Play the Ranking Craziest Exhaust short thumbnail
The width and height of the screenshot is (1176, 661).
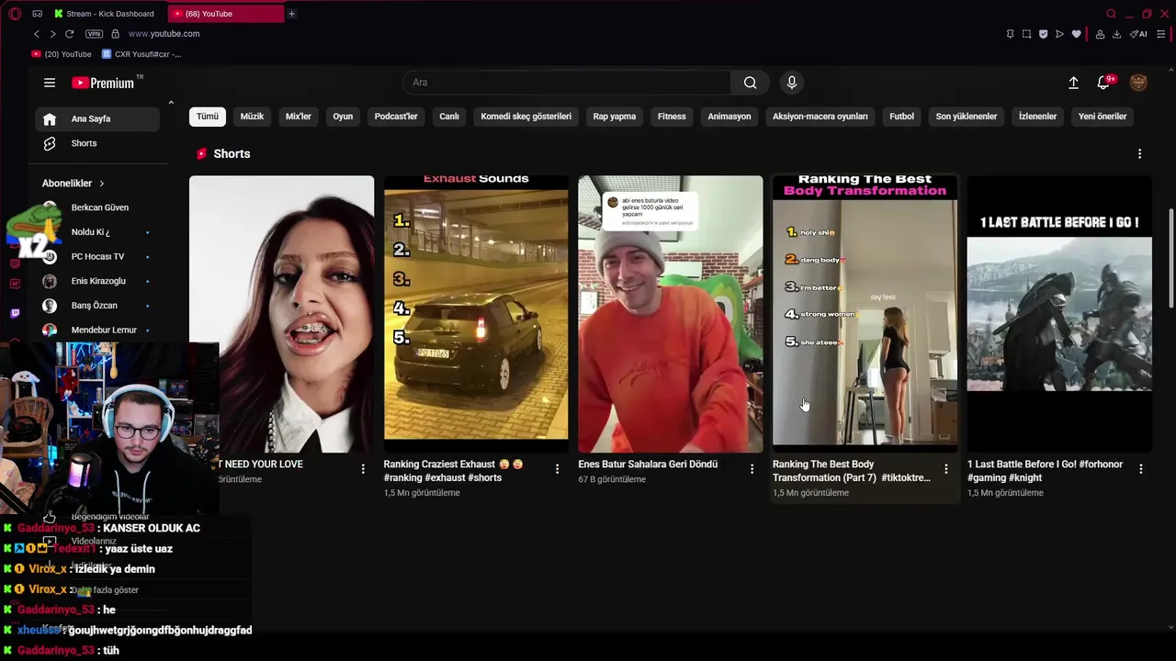click(476, 314)
